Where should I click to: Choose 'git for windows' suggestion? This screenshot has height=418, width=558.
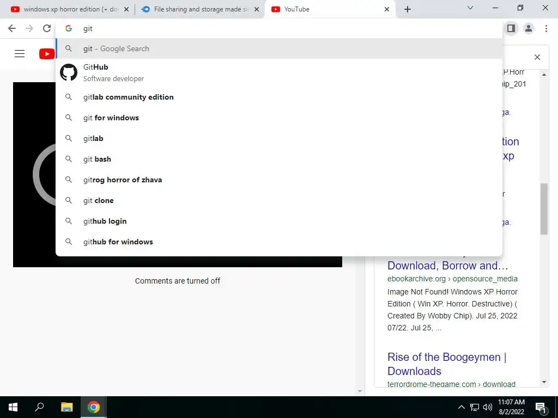(279, 118)
